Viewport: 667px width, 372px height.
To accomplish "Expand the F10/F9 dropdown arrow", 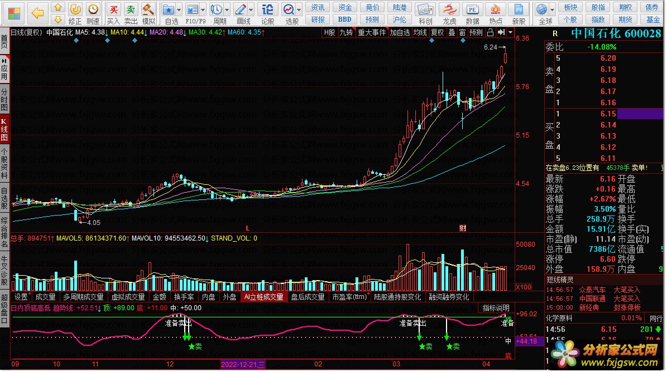I will coord(203,9).
